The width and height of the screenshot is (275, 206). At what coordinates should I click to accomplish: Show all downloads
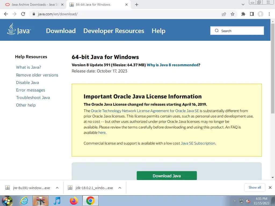coord(255,187)
